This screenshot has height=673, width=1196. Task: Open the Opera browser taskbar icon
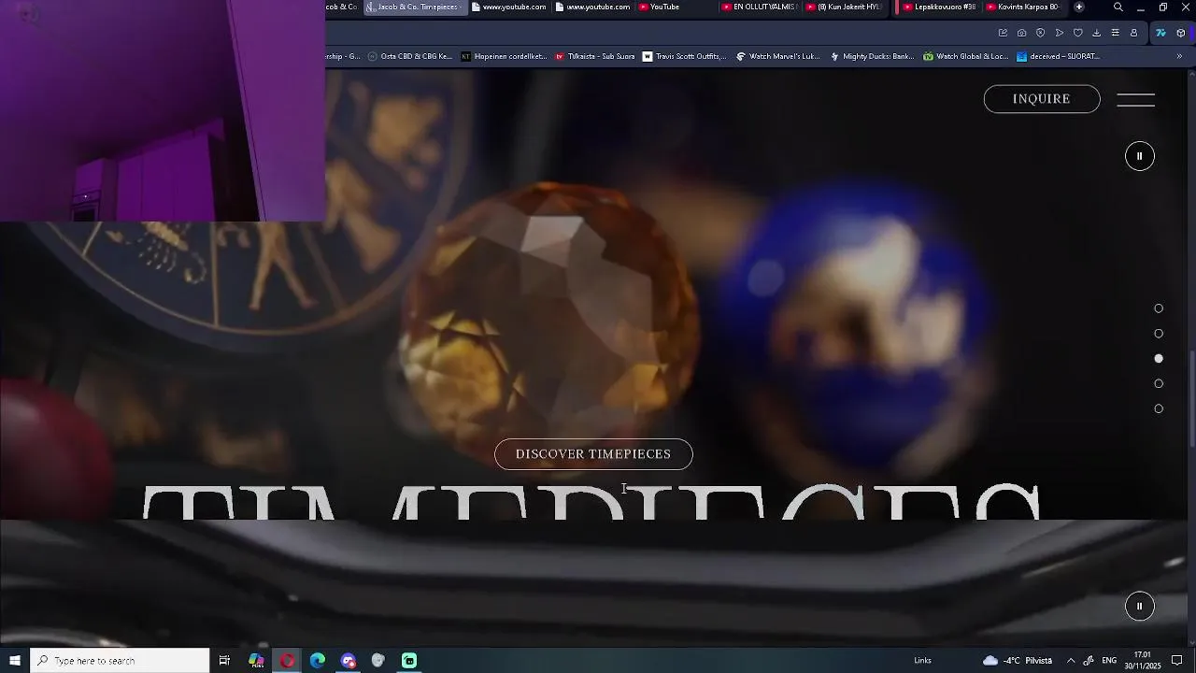pyautogui.click(x=287, y=661)
